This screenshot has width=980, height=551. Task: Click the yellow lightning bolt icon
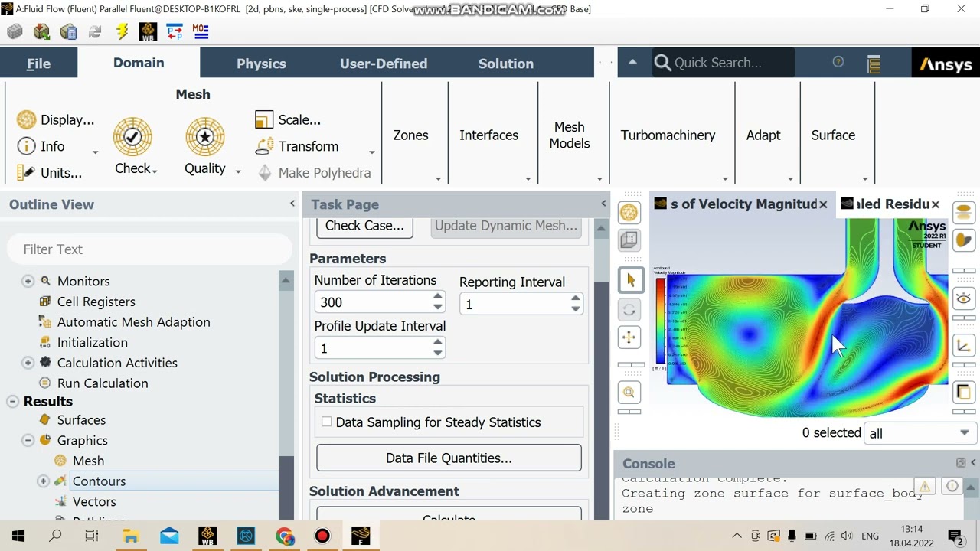pyautogui.click(x=122, y=31)
